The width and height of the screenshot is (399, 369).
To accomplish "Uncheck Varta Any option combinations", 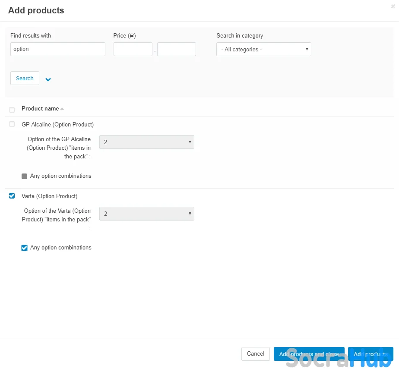I will (x=25, y=248).
